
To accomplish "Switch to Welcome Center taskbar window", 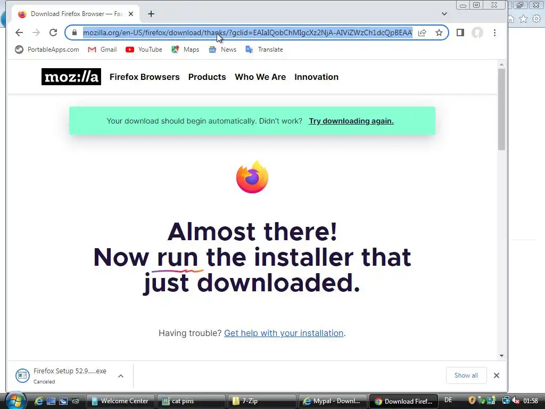I will pos(120,401).
